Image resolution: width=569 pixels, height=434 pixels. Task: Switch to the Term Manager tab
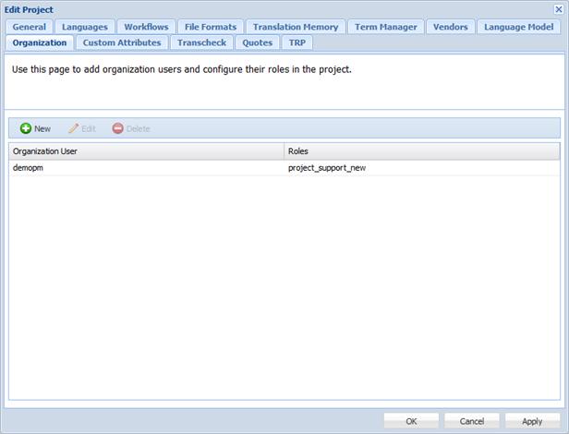[x=386, y=27]
